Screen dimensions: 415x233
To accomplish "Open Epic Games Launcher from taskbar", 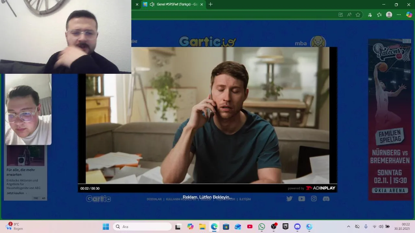I will 285,227.
